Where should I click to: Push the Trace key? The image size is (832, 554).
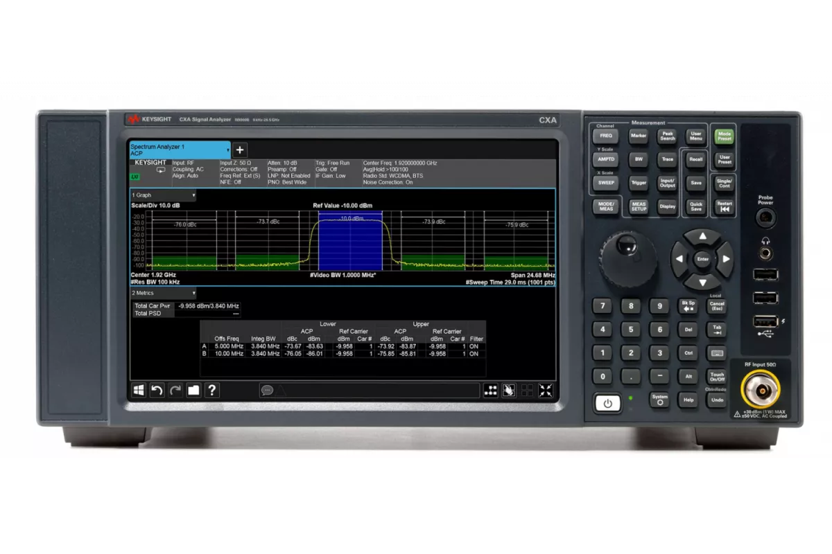667,160
